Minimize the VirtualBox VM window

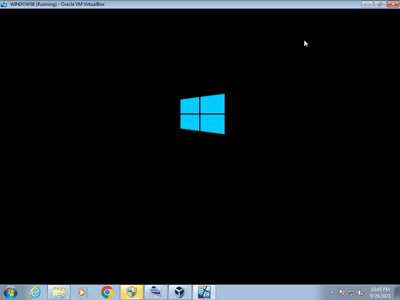[367, 4]
